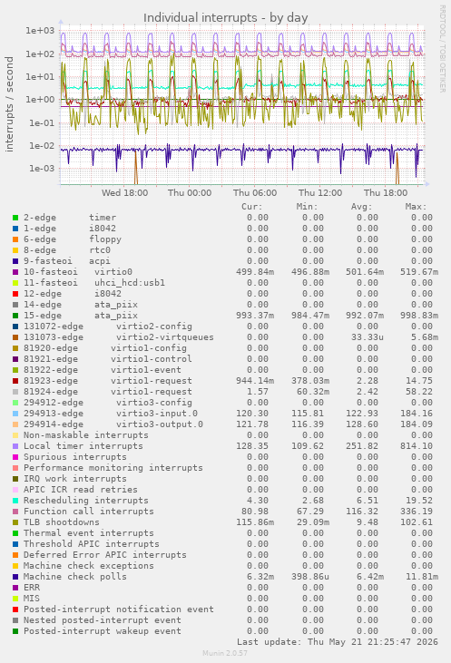
Task: Click the Machine check polls swatch
Action: [15, 577]
